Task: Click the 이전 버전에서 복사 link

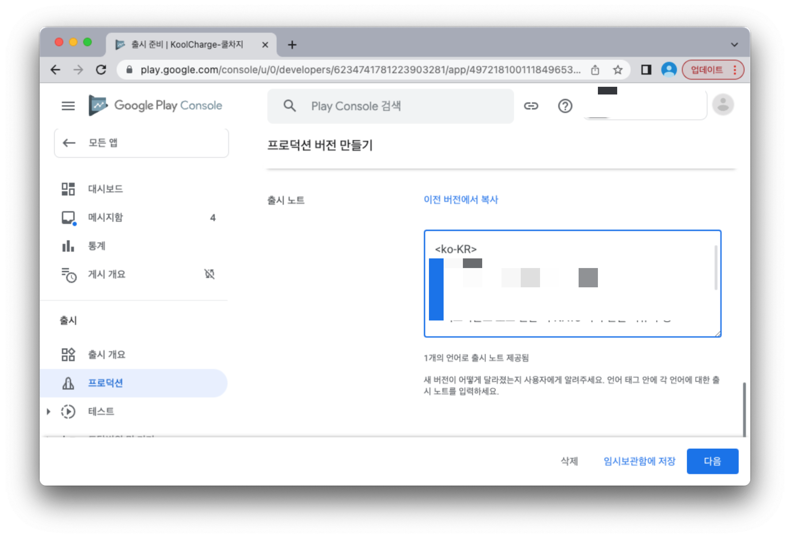Action: (x=461, y=200)
